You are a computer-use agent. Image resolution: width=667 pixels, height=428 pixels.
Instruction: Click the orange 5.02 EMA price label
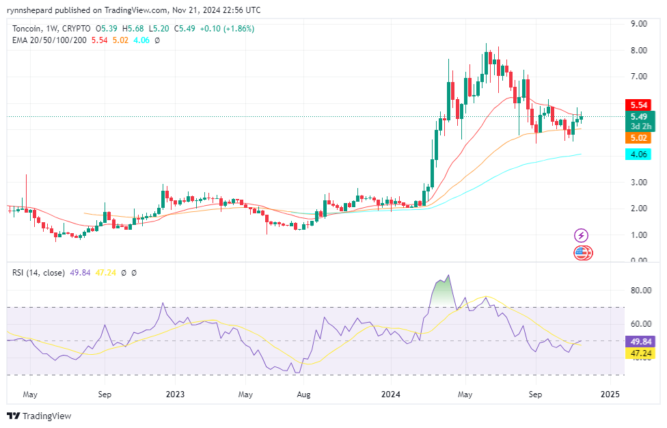pos(638,137)
